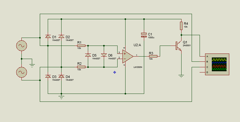Click the ground symbol below the transistor emitter
The width and height of the screenshot is (240, 122).
click(x=181, y=76)
